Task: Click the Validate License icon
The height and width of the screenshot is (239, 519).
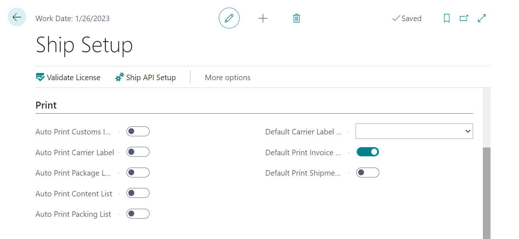Action: pos(40,77)
